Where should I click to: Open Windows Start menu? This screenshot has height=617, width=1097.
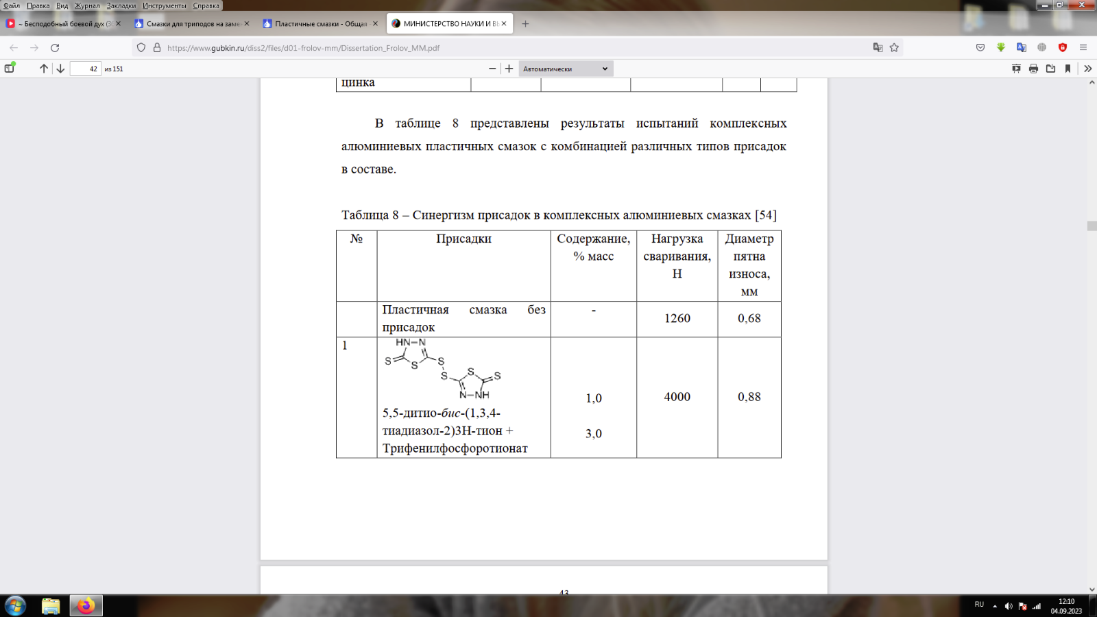click(15, 605)
